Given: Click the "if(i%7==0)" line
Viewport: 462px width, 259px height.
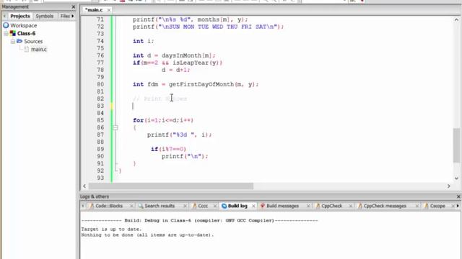Looking at the screenshot, I should [168, 149].
